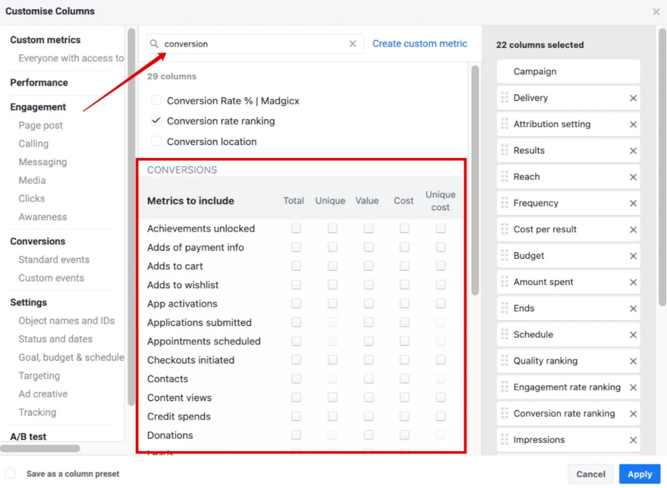Remove the Budget column
The height and width of the screenshot is (488, 667).
point(633,256)
